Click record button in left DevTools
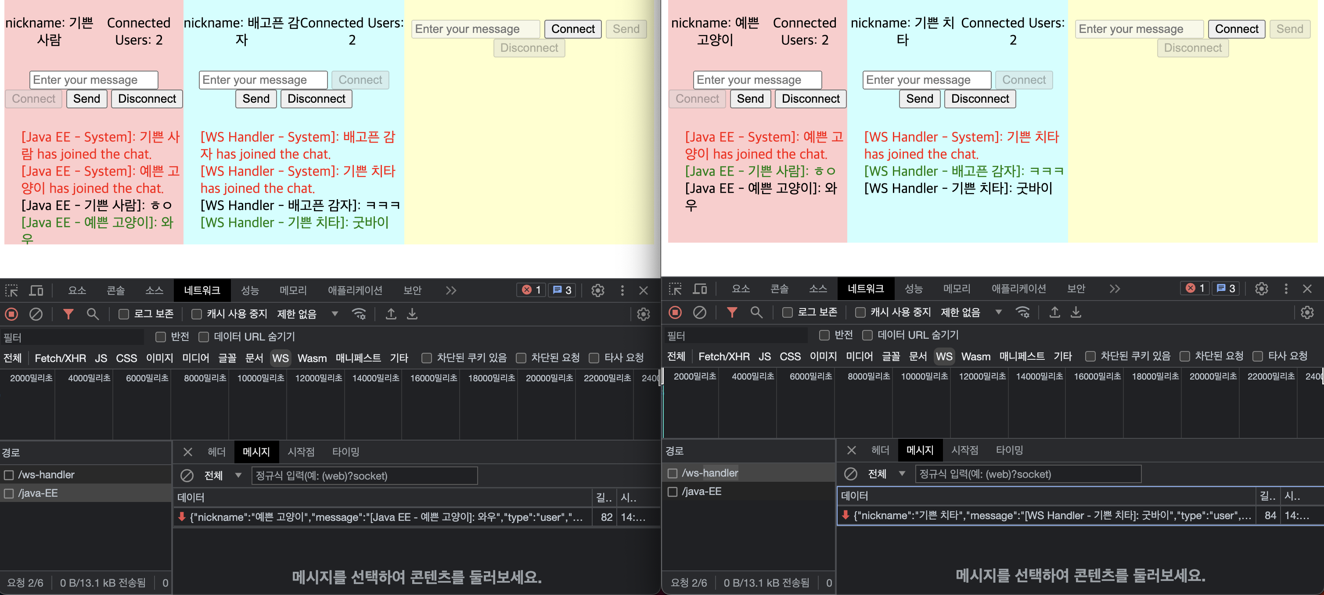The width and height of the screenshot is (1324, 595). point(11,314)
